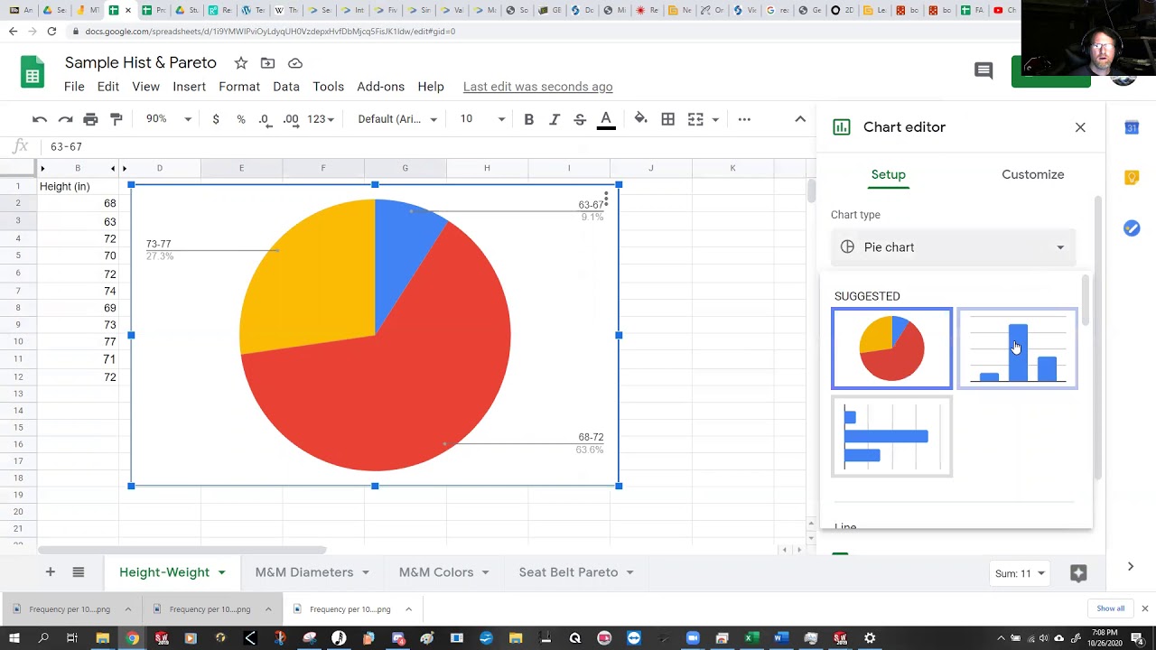Open the all sheets list icon
Screen dimensions: 1156x650
(x=79, y=572)
